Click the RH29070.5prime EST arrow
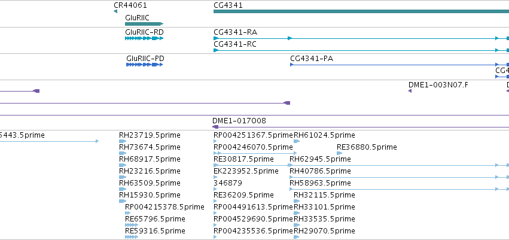This screenshot has width=509, height=240. tap(297, 237)
